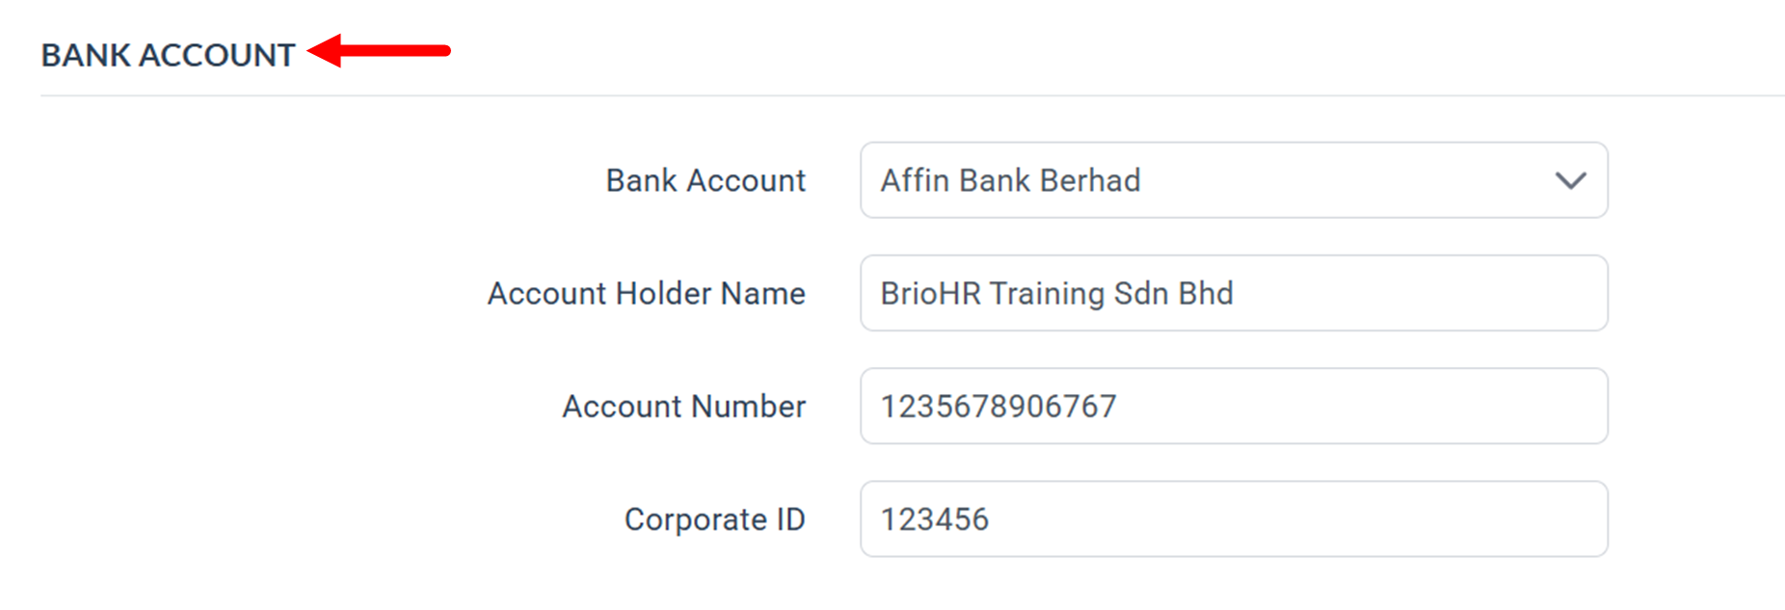Click the 'Corporate ID' label
Image resolution: width=1785 pixels, height=610 pixels.
point(714,518)
